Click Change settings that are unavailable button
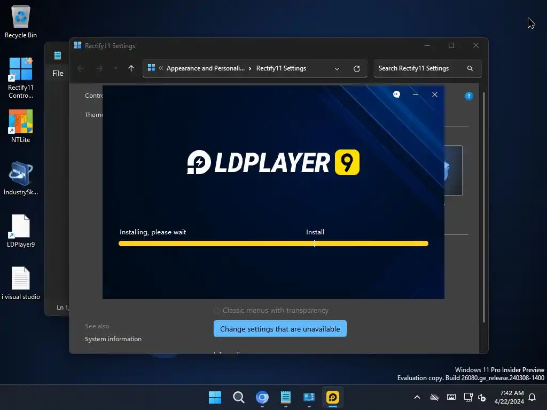547x410 pixels. tap(280, 329)
